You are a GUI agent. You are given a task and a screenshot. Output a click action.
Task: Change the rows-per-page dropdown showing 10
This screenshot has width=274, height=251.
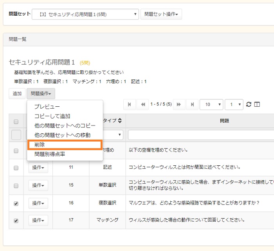click(211, 104)
